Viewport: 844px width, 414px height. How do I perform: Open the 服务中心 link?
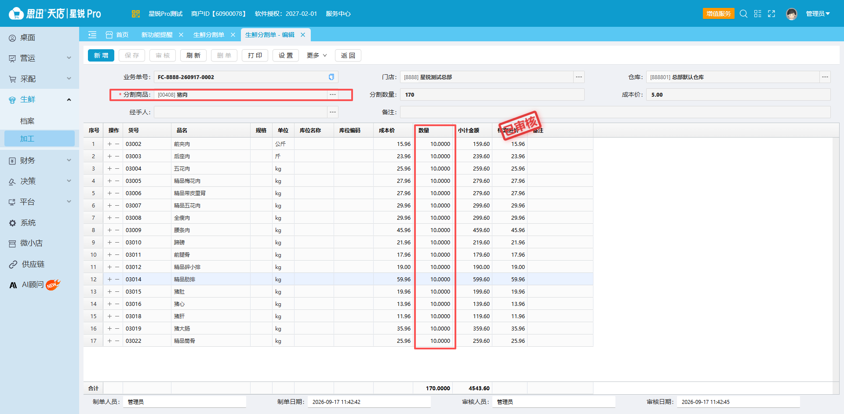click(x=338, y=14)
